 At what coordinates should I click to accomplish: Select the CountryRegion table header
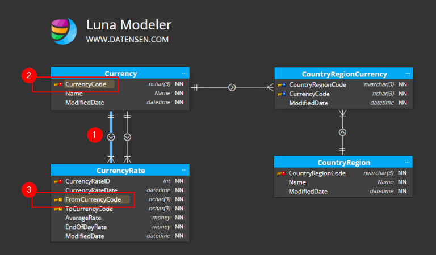(x=343, y=162)
